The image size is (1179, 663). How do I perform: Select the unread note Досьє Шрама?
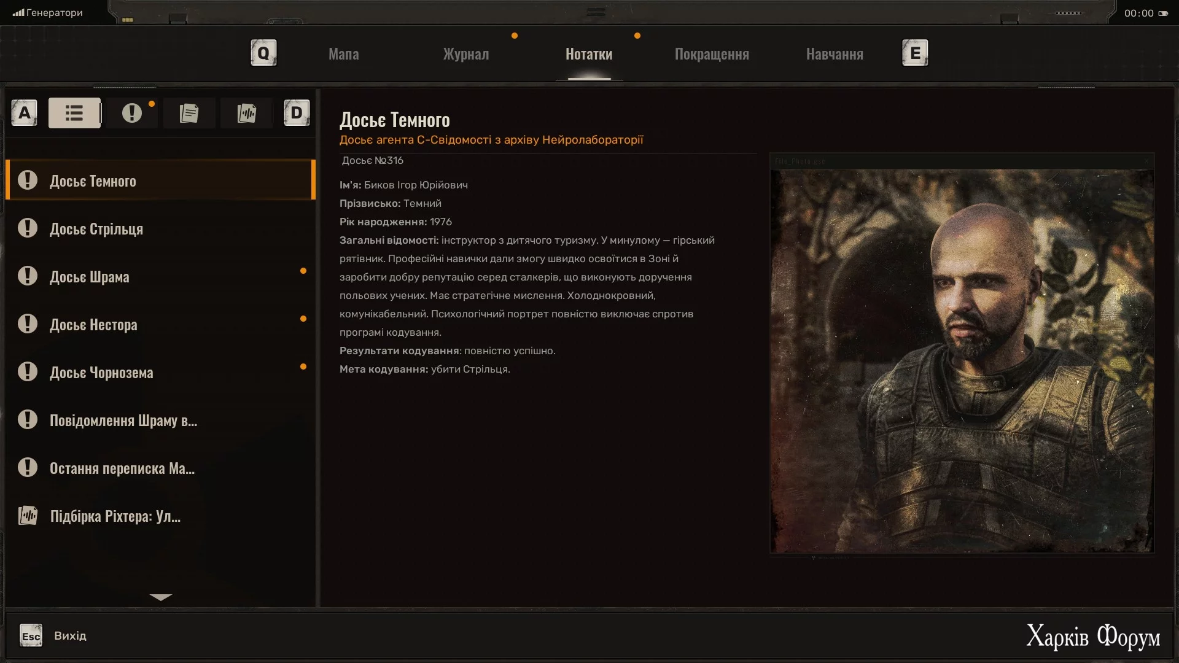pos(160,276)
